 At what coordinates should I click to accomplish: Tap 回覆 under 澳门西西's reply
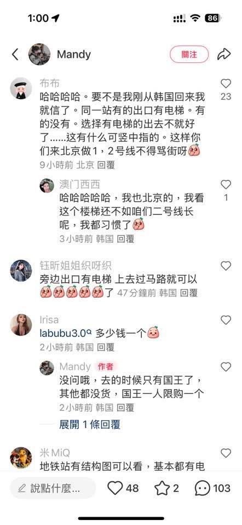point(125,239)
